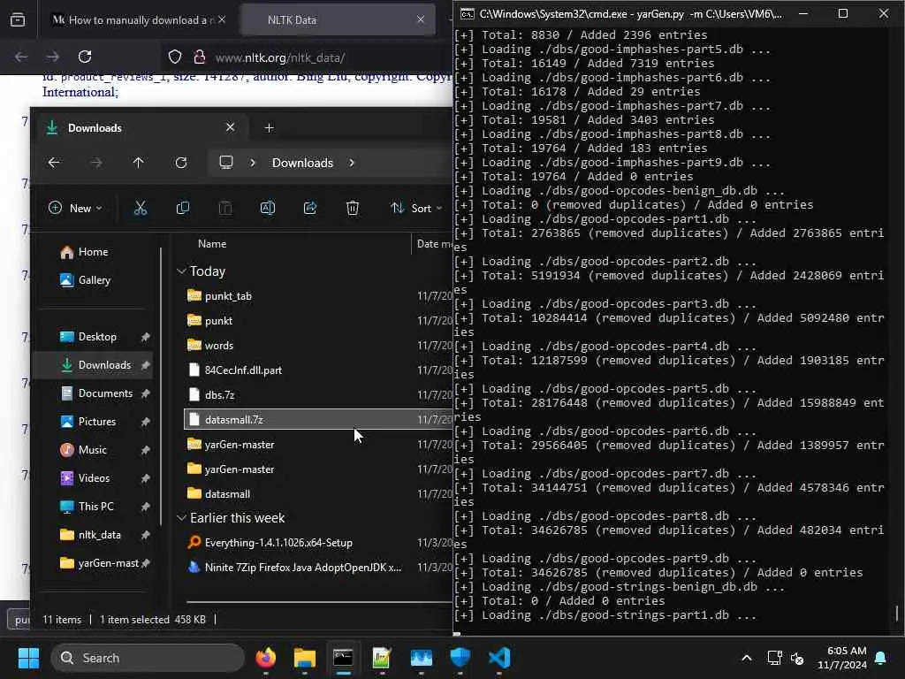Image resolution: width=905 pixels, height=679 pixels.
Task: Select the datasmall.7z file
Action: (x=318, y=420)
